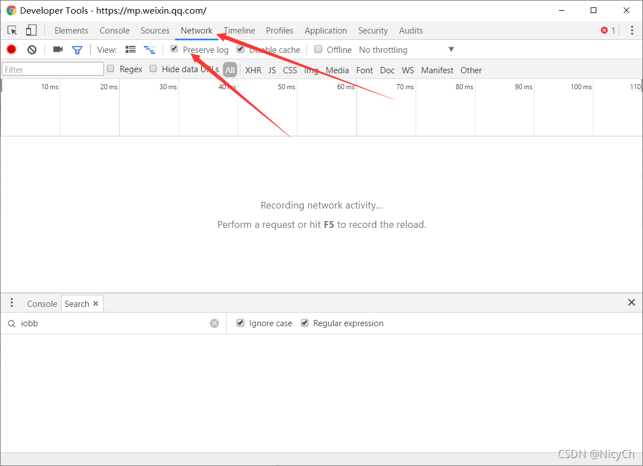
Task: Click the 10 ms timeline overview marker
Action: 49,87
